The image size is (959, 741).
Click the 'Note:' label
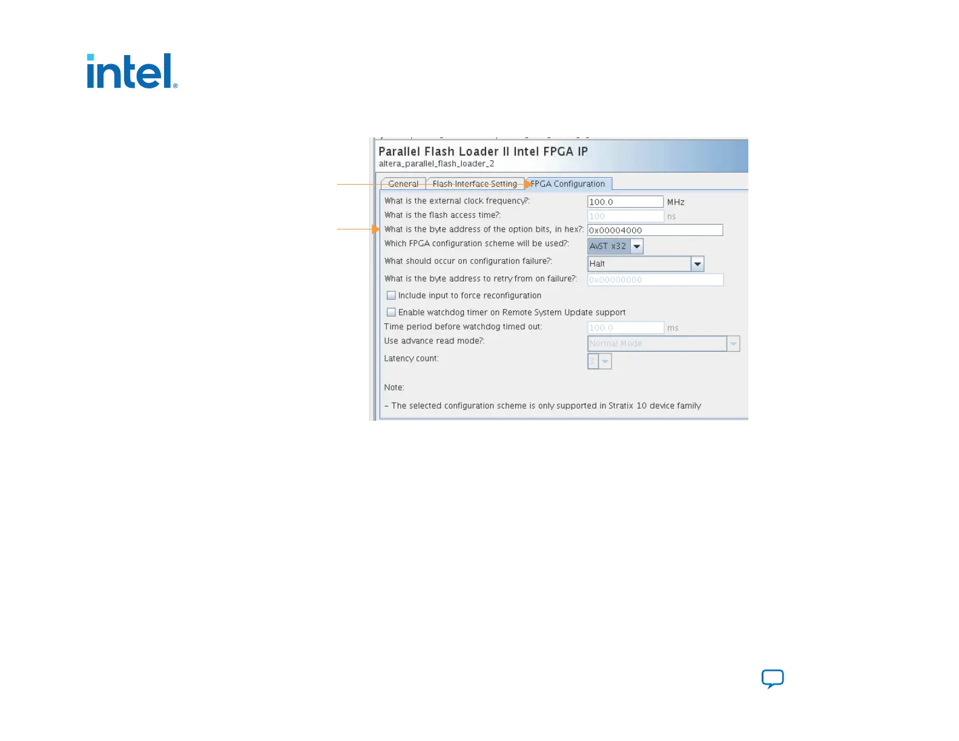click(x=394, y=388)
